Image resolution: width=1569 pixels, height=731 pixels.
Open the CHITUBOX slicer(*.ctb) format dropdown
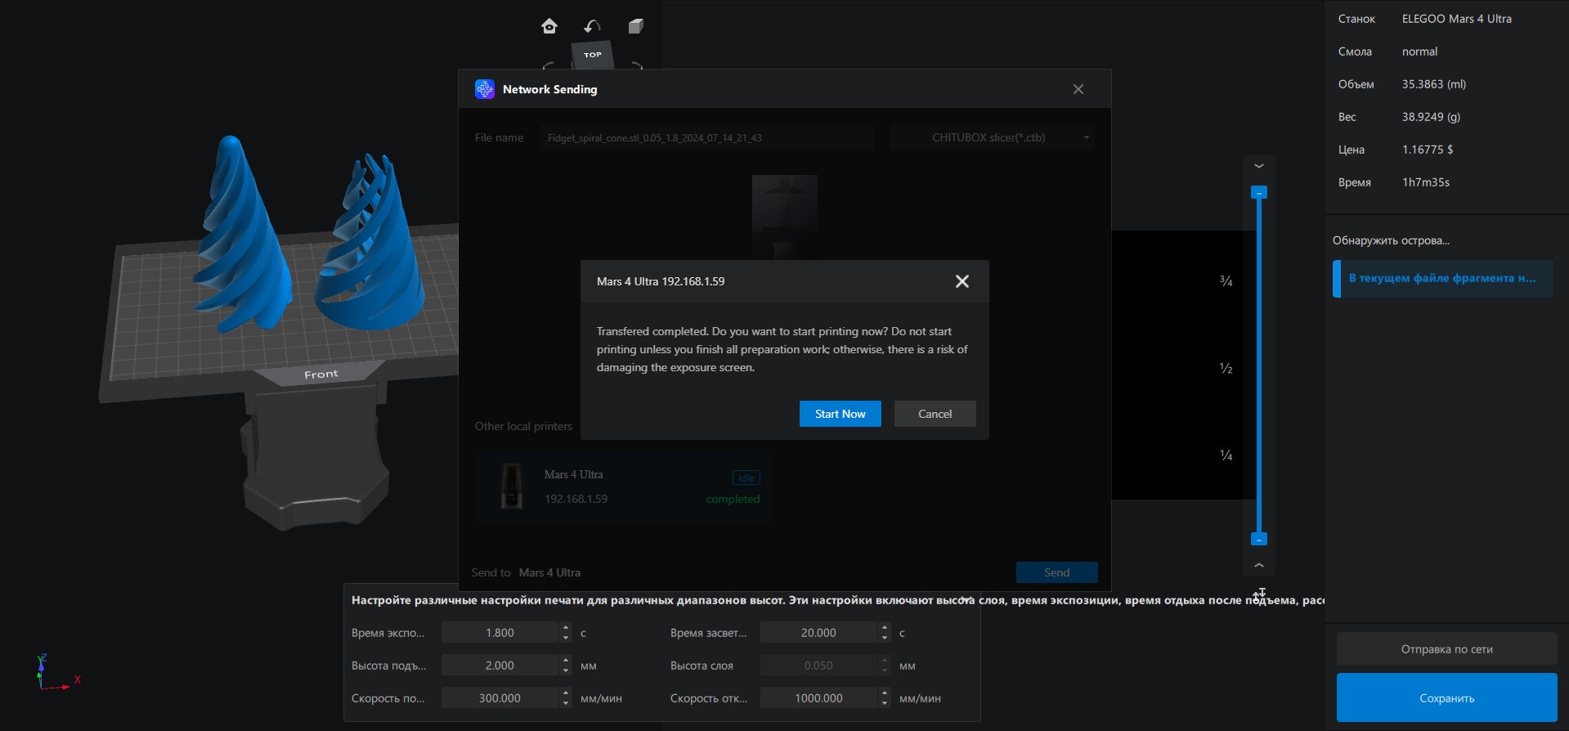pos(993,137)
